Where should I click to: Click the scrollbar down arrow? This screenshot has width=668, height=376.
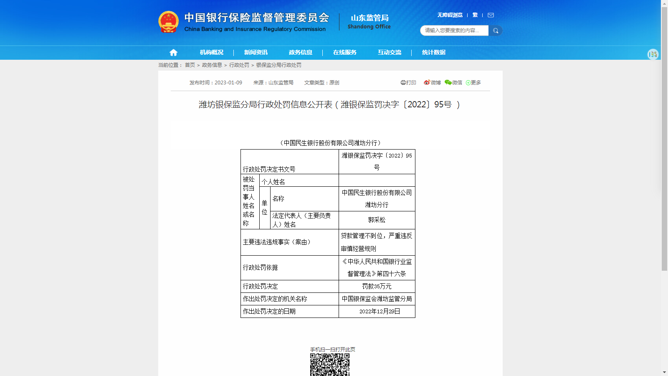(x=664, y=372)
